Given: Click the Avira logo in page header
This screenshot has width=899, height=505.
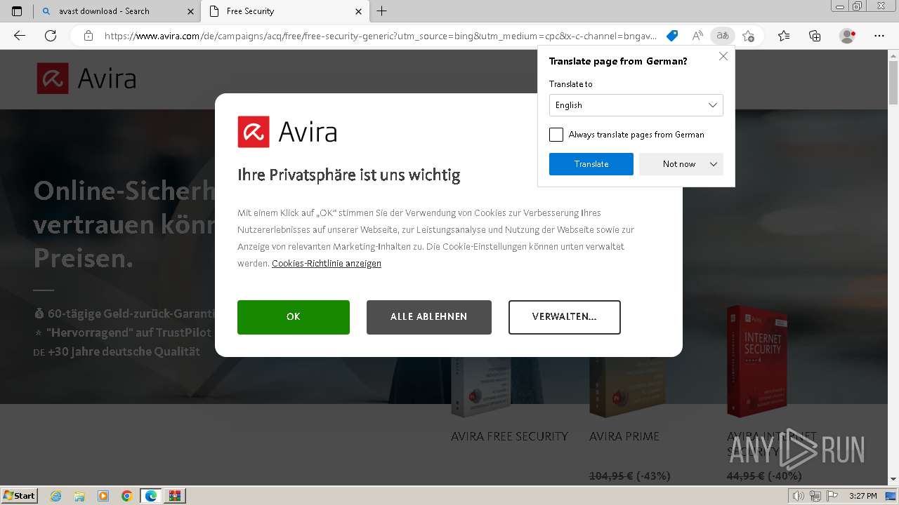Looking at the screenshot, I should (86, 79).
